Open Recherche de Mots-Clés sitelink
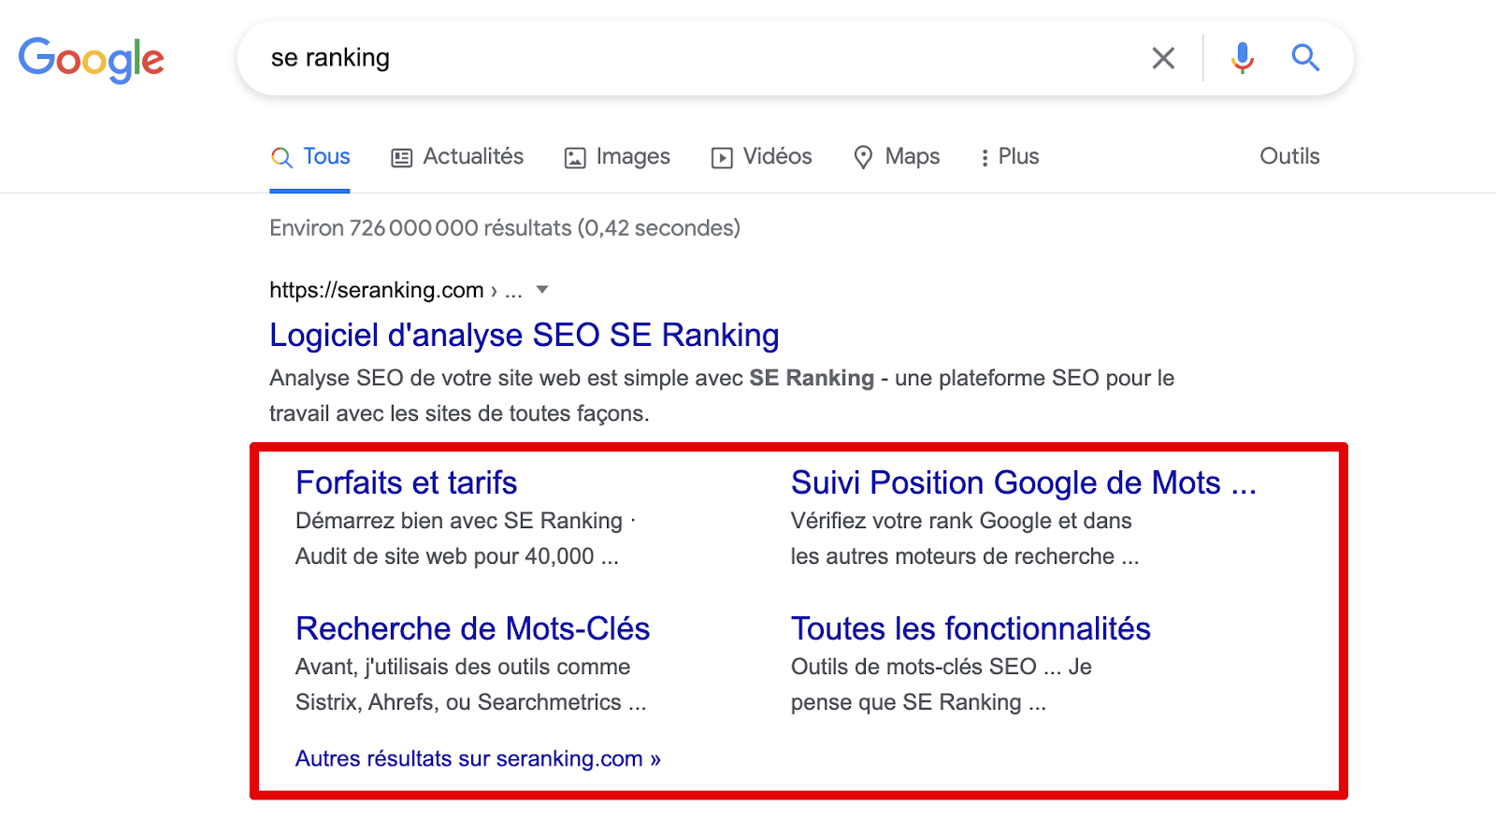This screenshot has height=834, width=1496. pyautogui.click(x=472, y=628)
